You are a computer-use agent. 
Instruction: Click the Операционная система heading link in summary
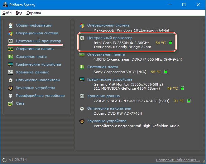click(108, 25)
